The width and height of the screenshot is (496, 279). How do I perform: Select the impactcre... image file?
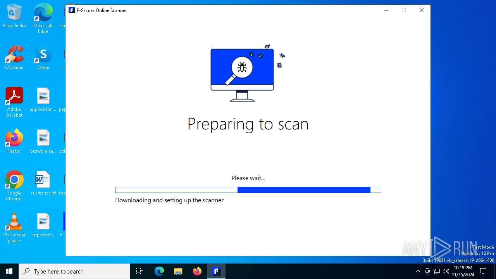43,225
